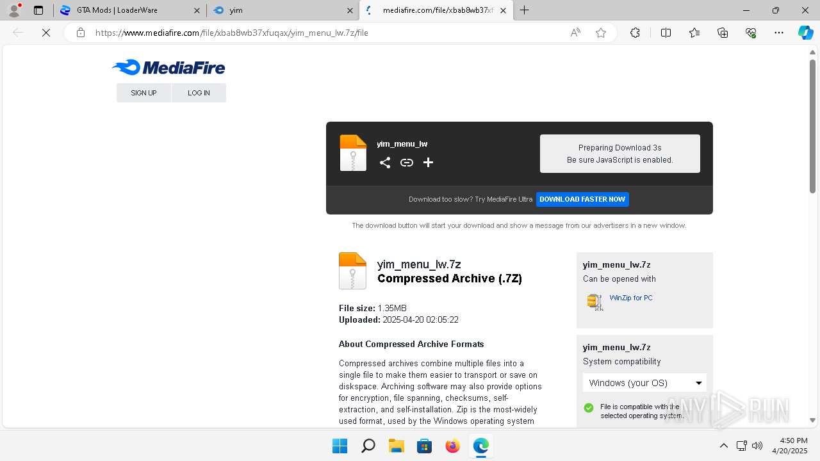This screenshot has height=461, width=820.
Task: Open File Explorer from taskbar
Action: click(396, 446)
